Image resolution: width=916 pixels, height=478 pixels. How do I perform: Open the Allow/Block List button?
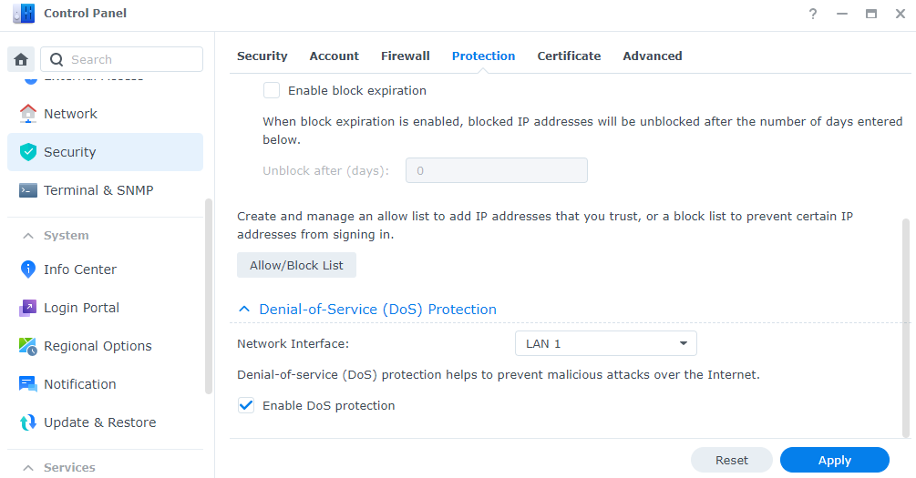pyautogui.click(x=297, y=265)
